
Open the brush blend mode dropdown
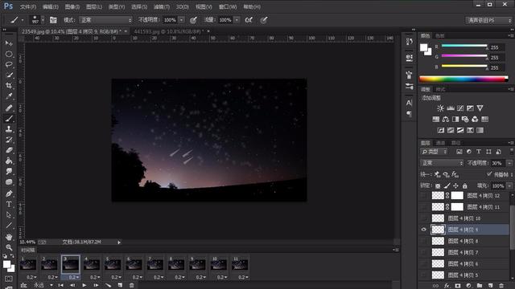(x=105, y=20)
